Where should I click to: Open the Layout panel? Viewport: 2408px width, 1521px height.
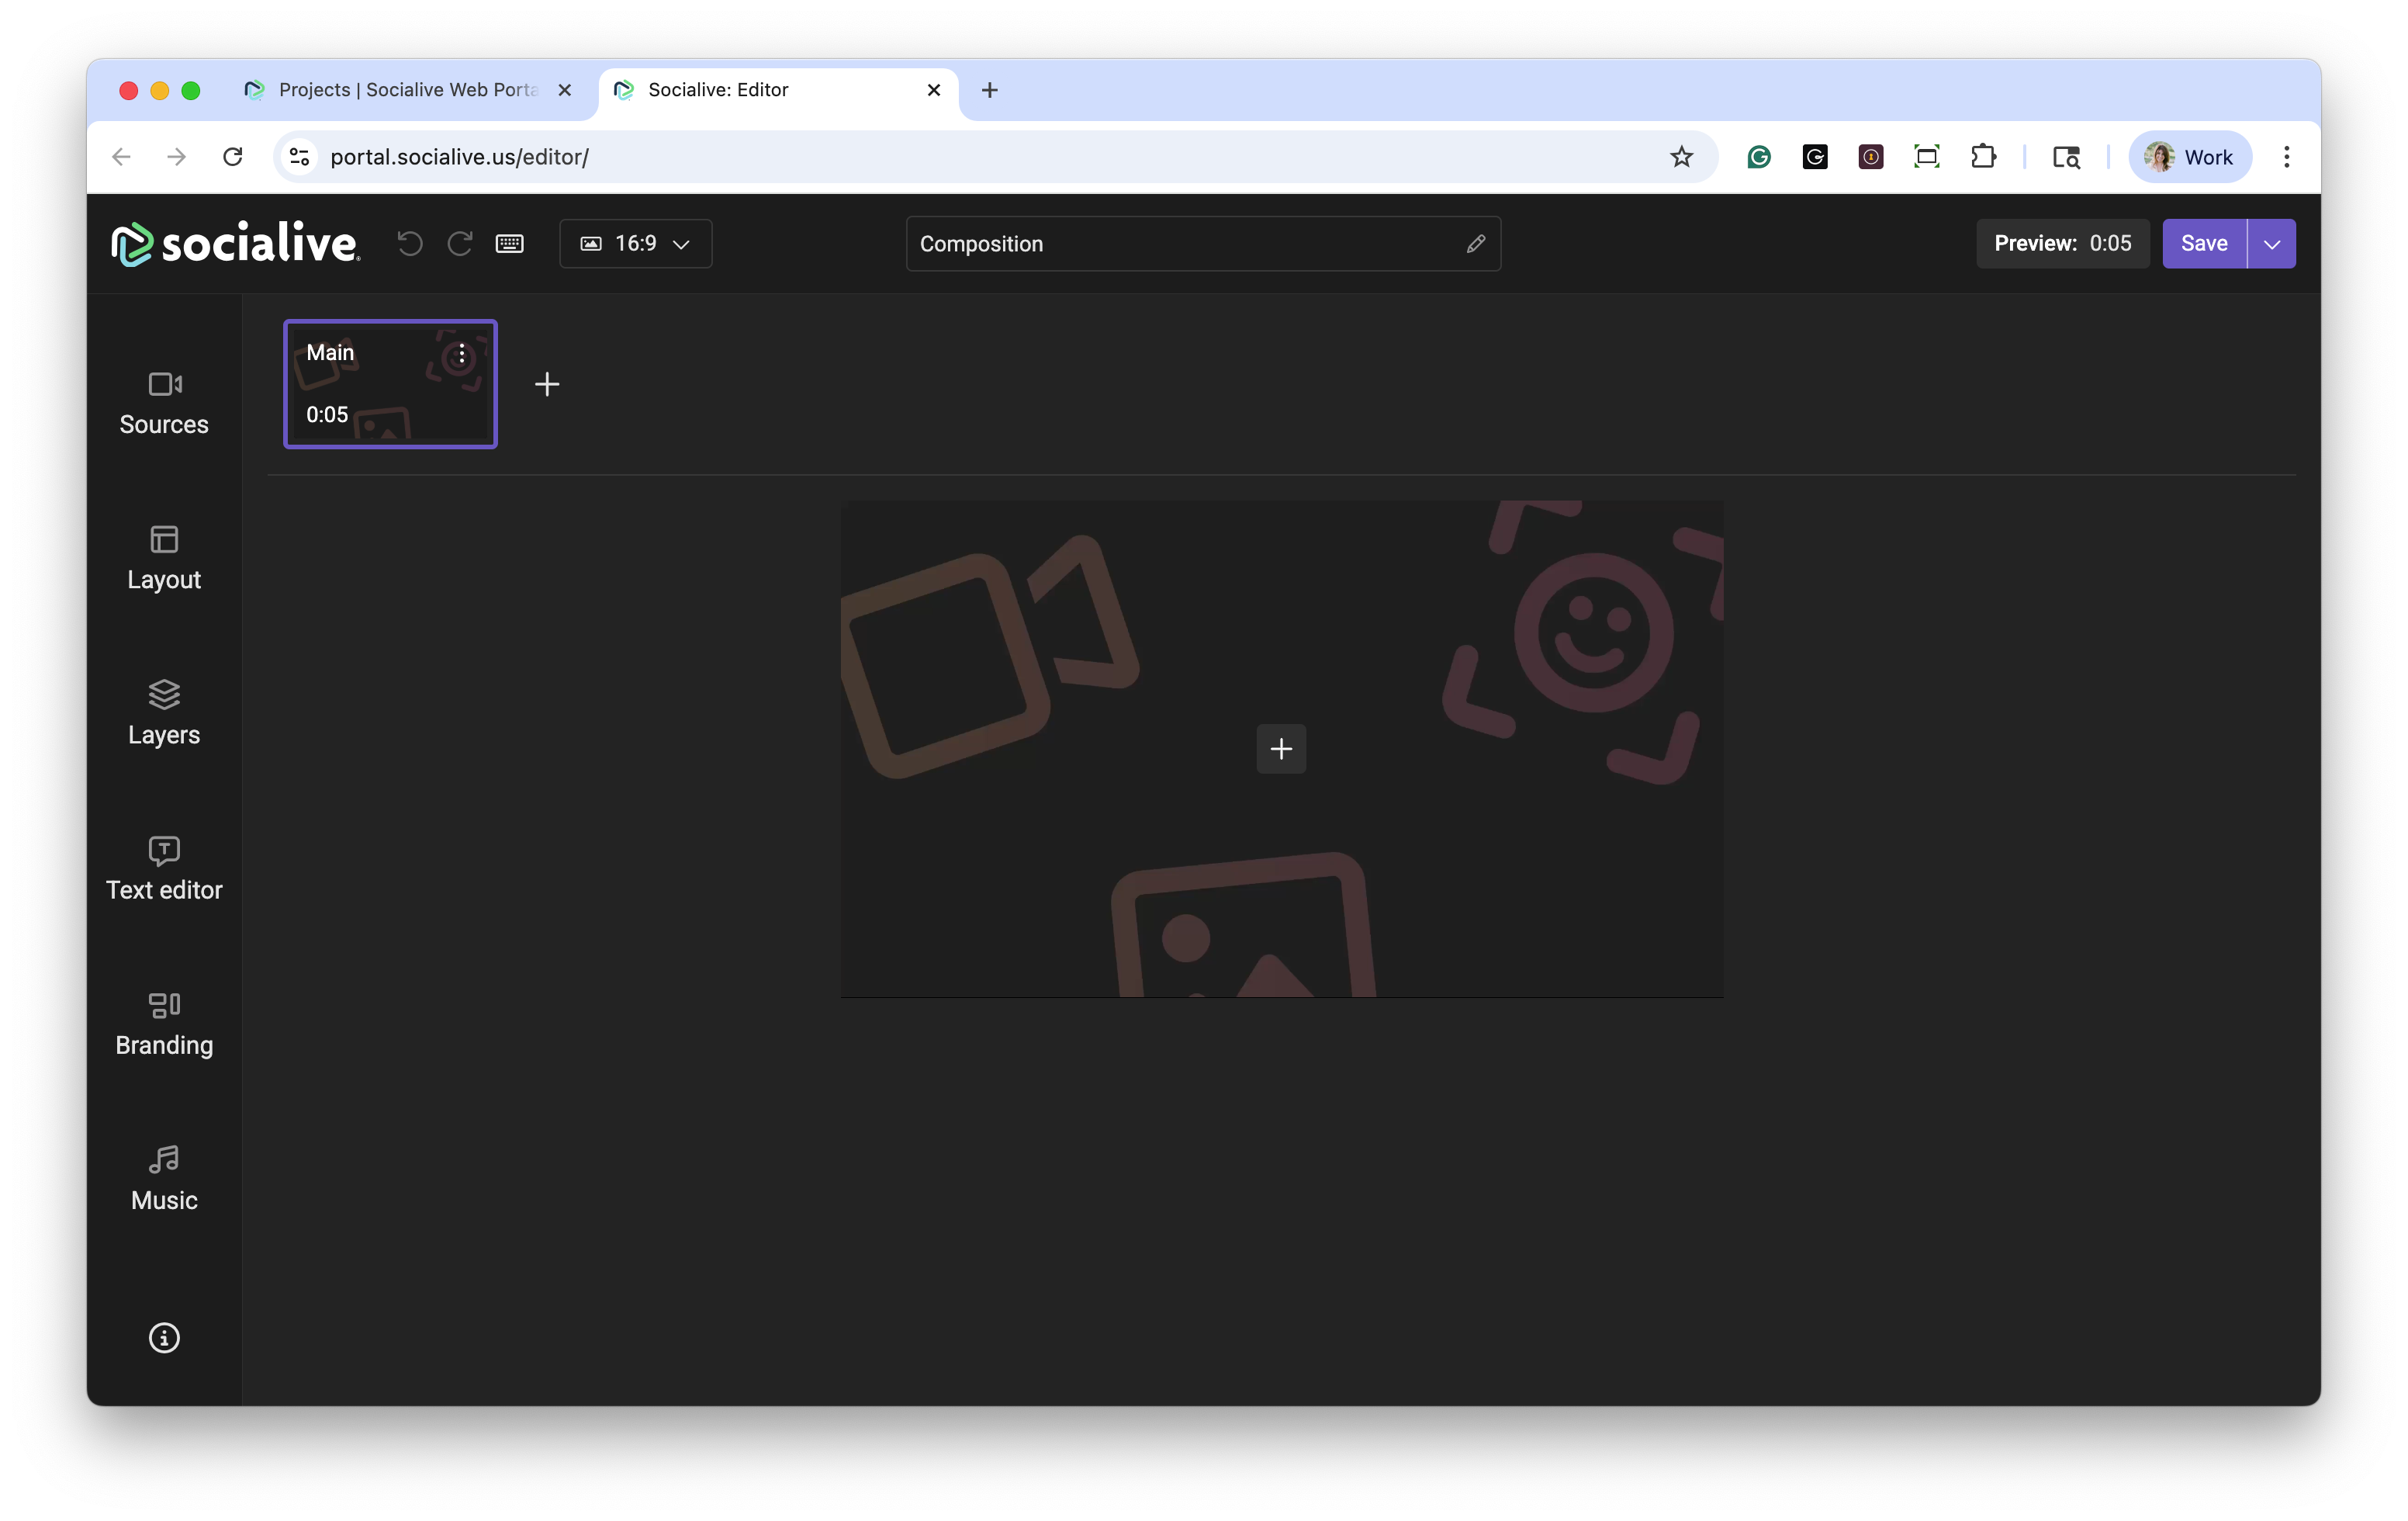(164, 558)
